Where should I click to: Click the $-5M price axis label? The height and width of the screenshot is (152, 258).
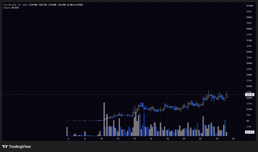(x=249, y=127)
